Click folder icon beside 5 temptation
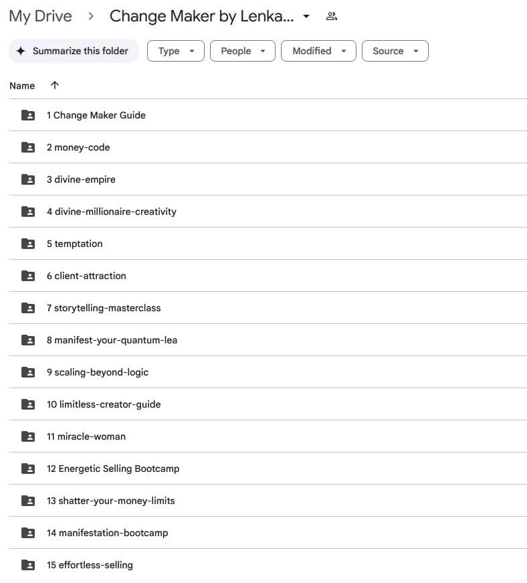Screen dimensions: 527x583 click(x=28, y=244)
